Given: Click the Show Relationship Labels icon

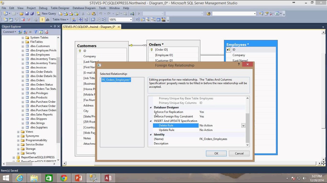Looking at the screenshot, I should tap(74, 20).
